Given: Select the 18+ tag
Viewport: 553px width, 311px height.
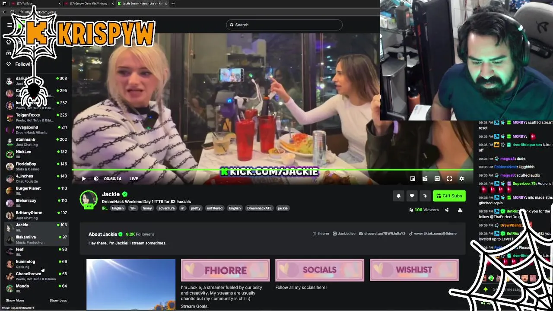Looking at the screenshot, I should click(x=133, y=208).
